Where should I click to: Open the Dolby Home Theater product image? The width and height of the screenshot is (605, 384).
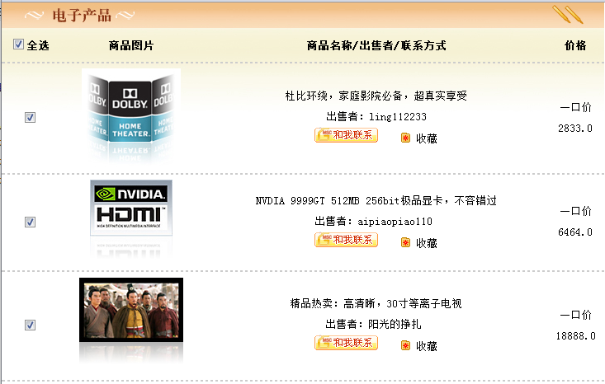pyautogui.click(x=131, y=115)
